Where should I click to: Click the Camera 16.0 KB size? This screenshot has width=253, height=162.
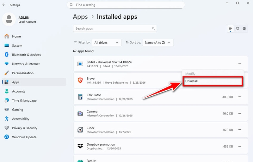228,113
